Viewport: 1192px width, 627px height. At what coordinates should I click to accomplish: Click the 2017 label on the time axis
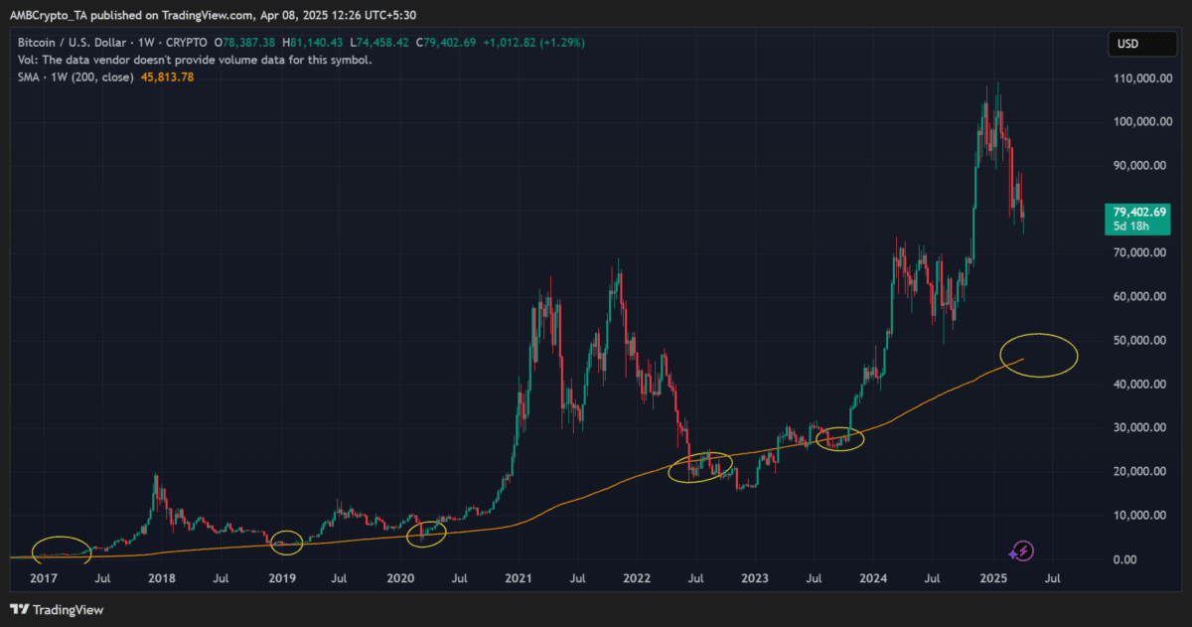coord(44,577)
